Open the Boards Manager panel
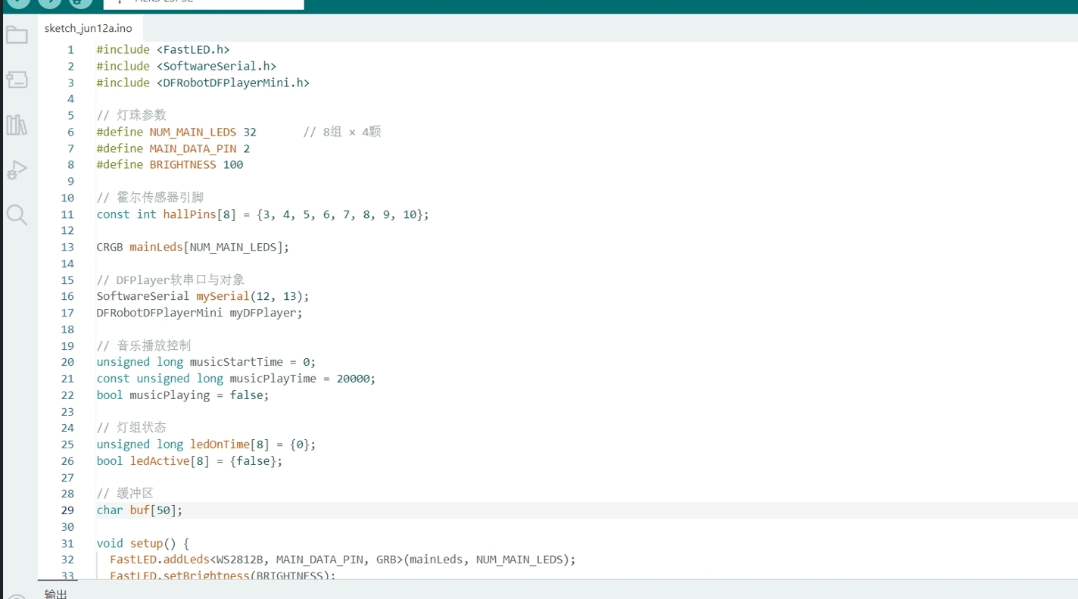Image resolution: width=1078 pixels, height=599 pixels. [17, 80]
